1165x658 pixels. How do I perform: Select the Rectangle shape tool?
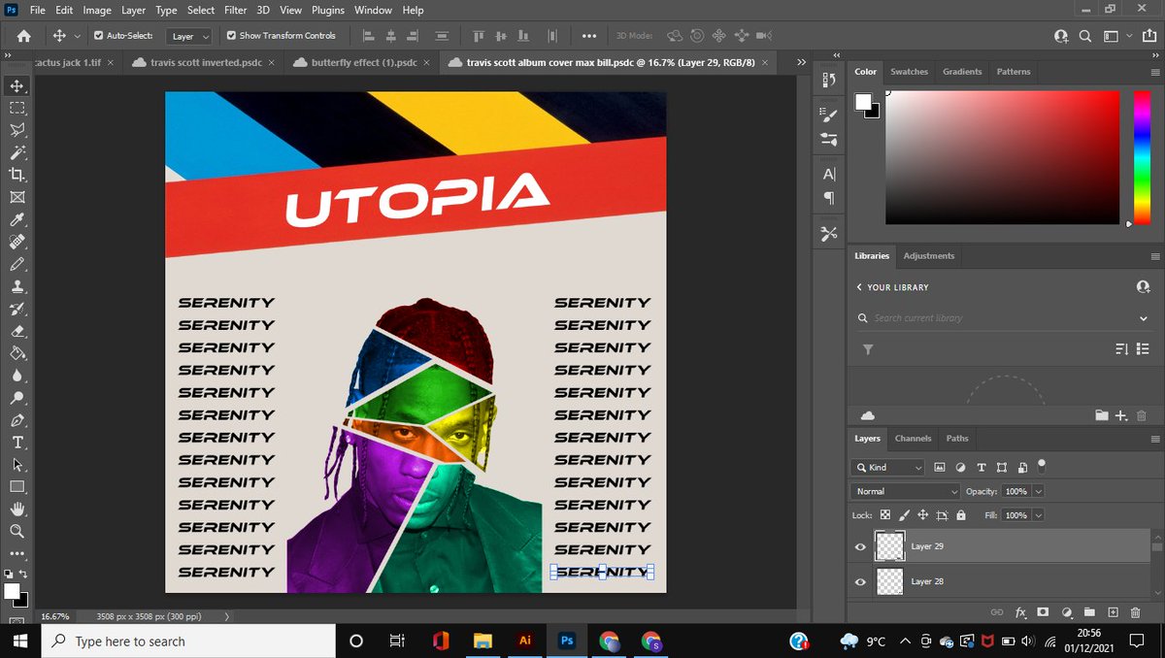tap(17, 486)
